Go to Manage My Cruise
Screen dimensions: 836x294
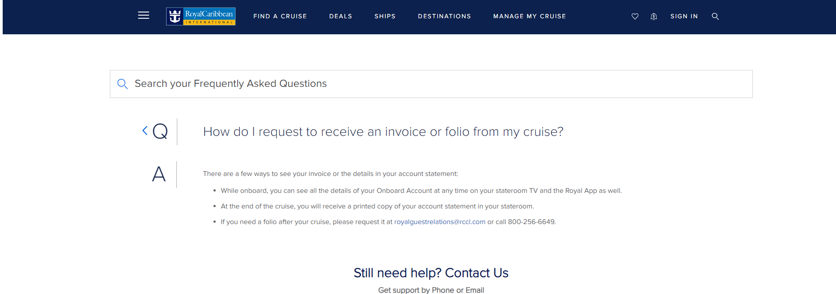(x=530, y=16)
